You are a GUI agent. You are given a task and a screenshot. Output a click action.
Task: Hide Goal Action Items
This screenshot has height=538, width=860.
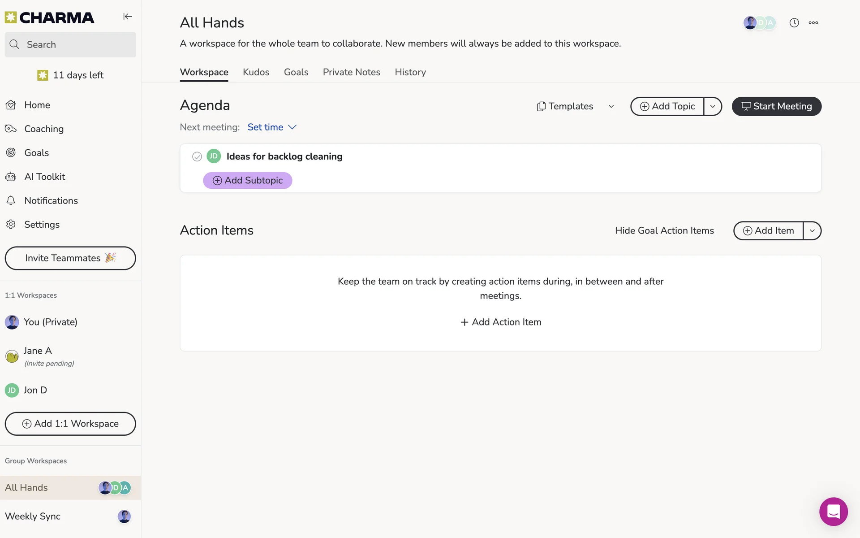pos(664,230)
